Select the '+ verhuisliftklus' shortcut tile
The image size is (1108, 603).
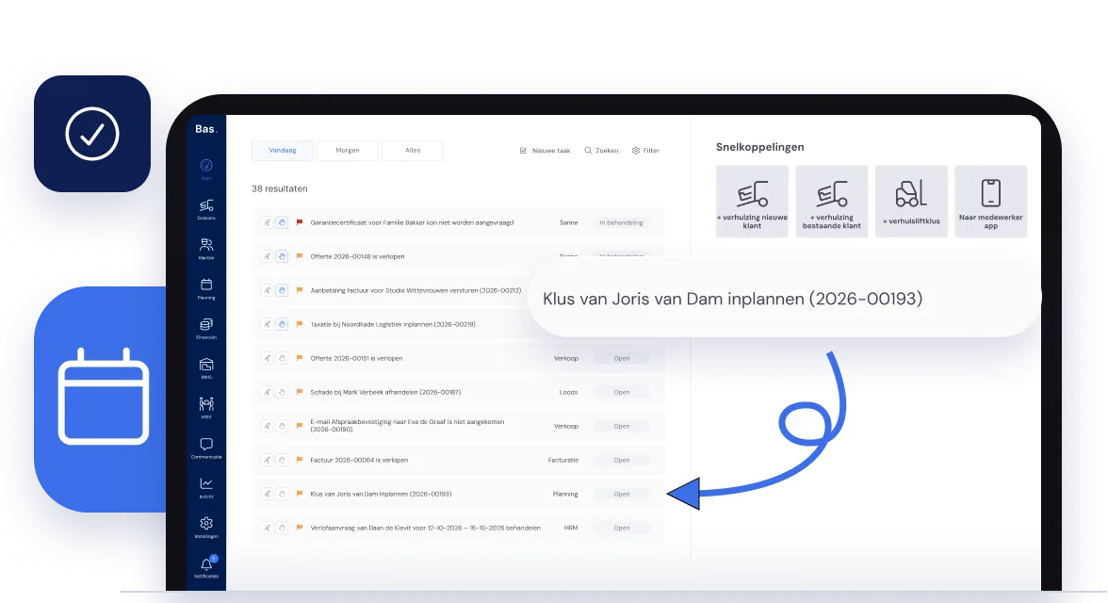[x=912, y=202]
